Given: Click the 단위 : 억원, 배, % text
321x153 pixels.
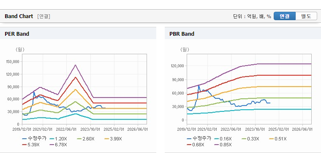Looking at the screenshot, I should click(x=252, y=16).
